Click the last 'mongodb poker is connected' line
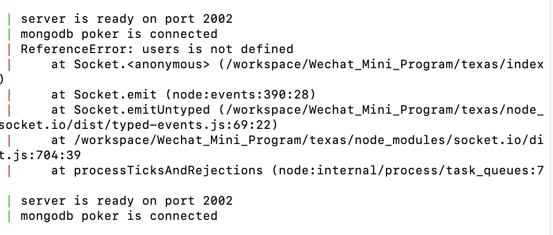The height and width of the screenshot is (235, 553). tap(119, 216)
